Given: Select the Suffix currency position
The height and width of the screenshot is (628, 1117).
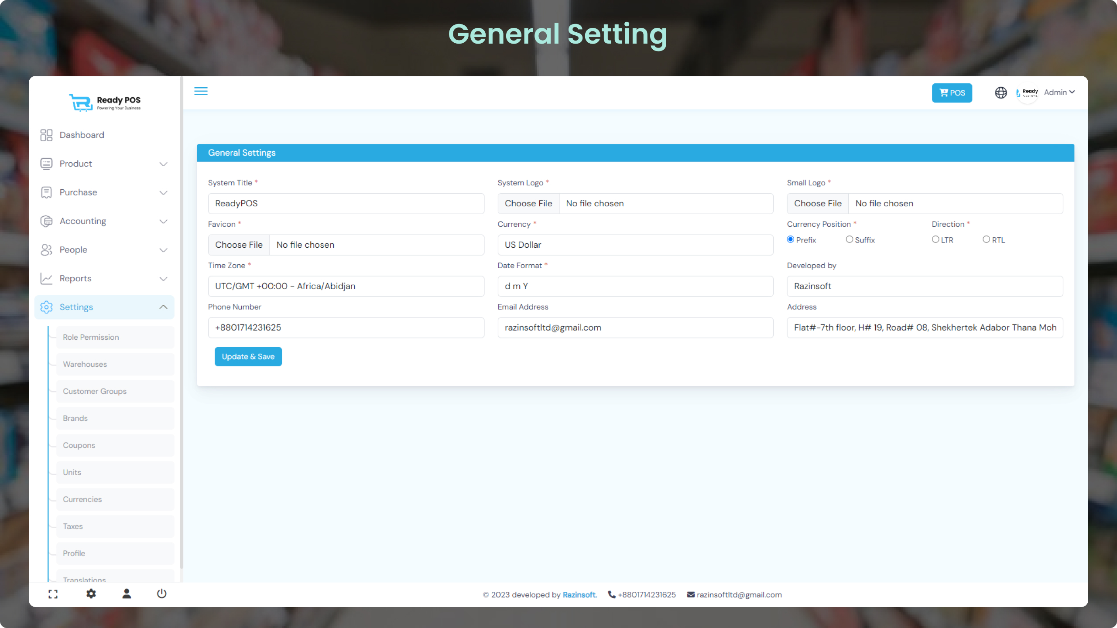Looking at the screenshot, I should point(849,239).
